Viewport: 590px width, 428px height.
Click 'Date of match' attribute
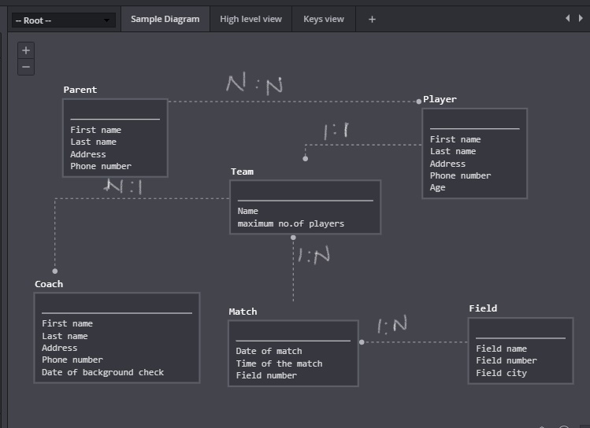coord(269,352)
